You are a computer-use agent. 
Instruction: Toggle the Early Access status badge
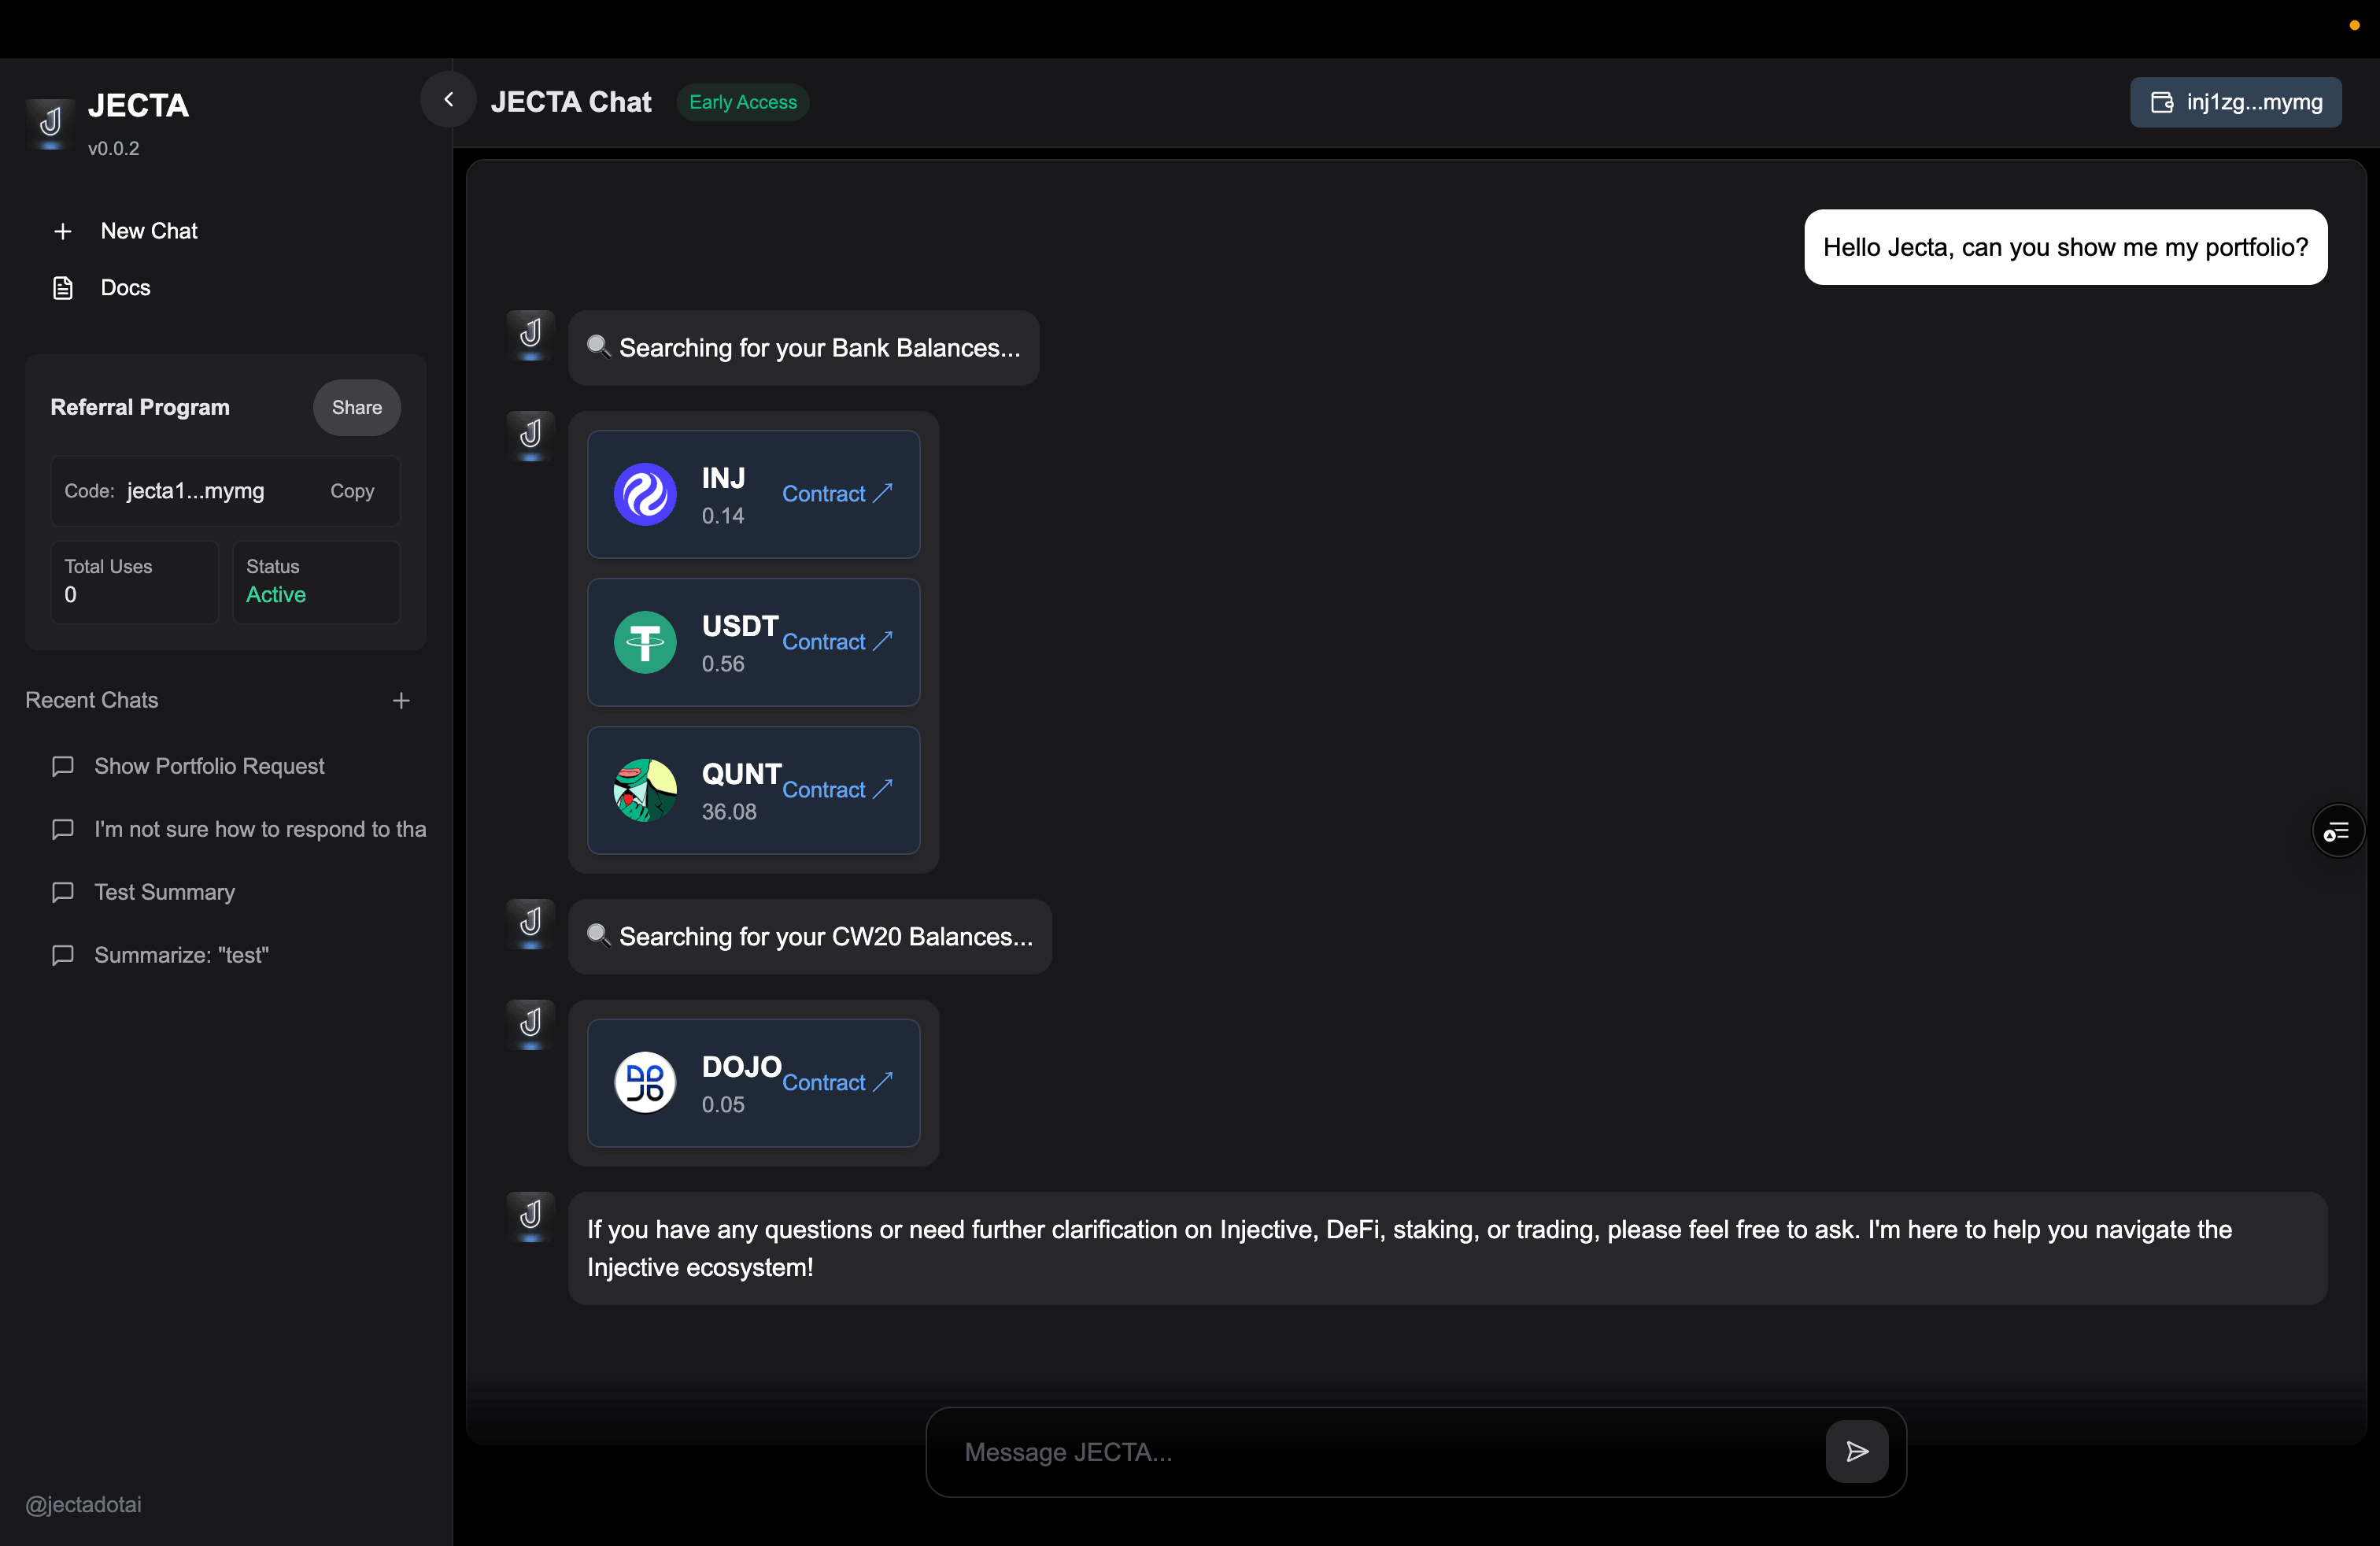(x=741, y=102)
